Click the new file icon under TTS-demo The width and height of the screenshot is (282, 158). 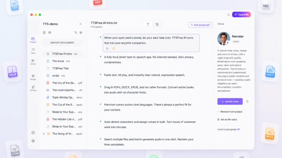tap(44, 32)
